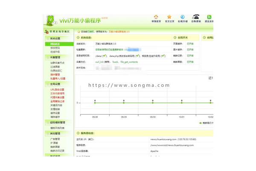
Task: Click the green bullet icon beside 服务器信息
Action: tap(78, 133)
